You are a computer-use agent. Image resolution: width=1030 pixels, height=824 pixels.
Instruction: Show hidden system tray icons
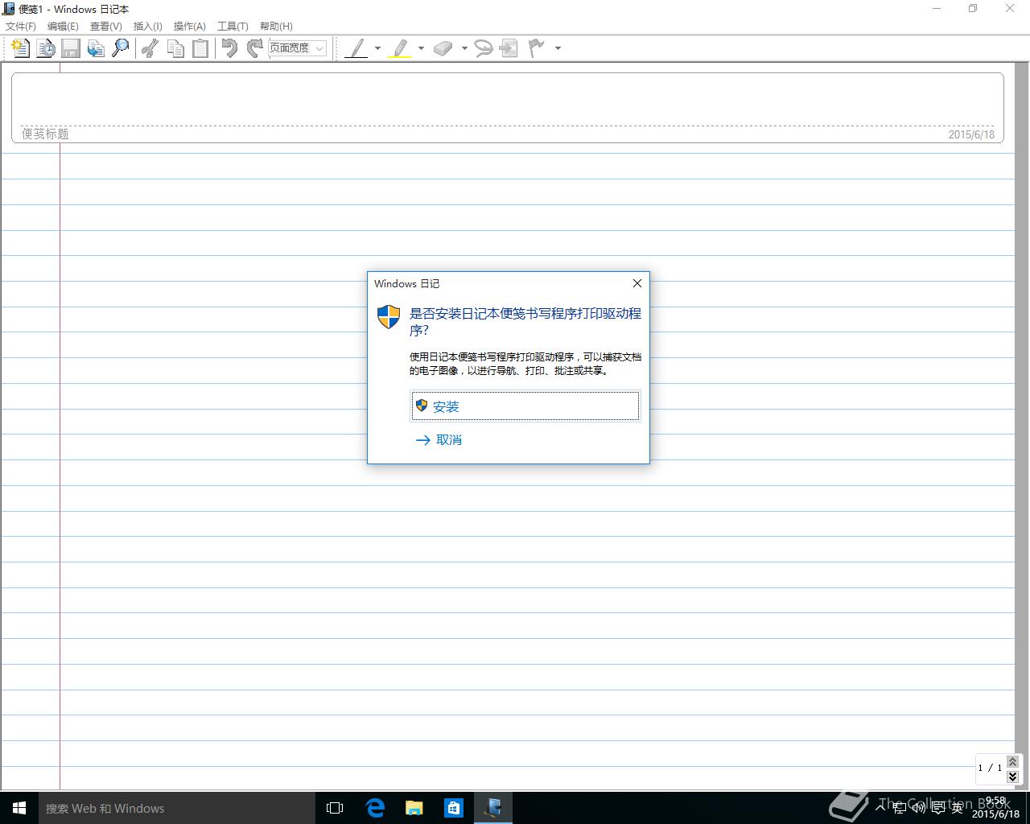coord(880,808)
